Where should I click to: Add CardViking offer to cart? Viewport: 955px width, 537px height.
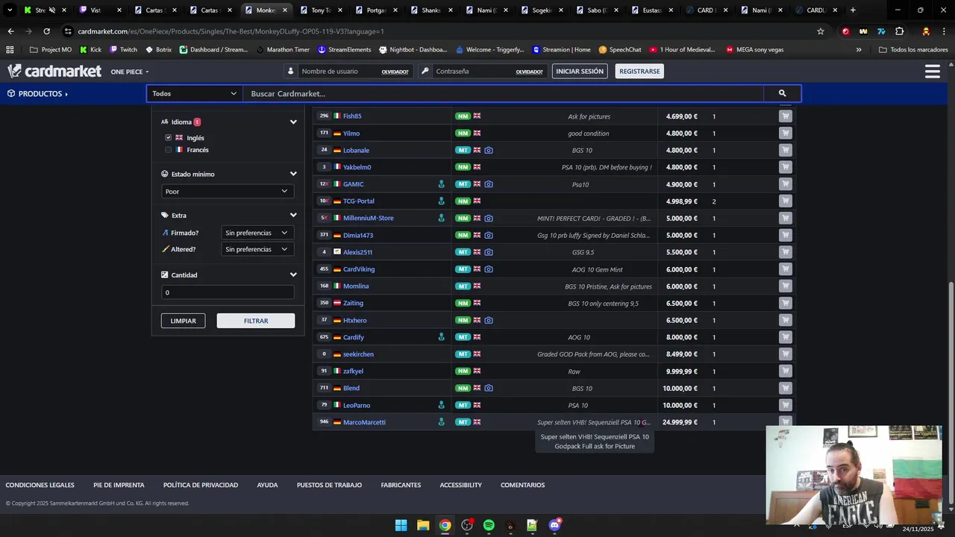coord(785,269)
